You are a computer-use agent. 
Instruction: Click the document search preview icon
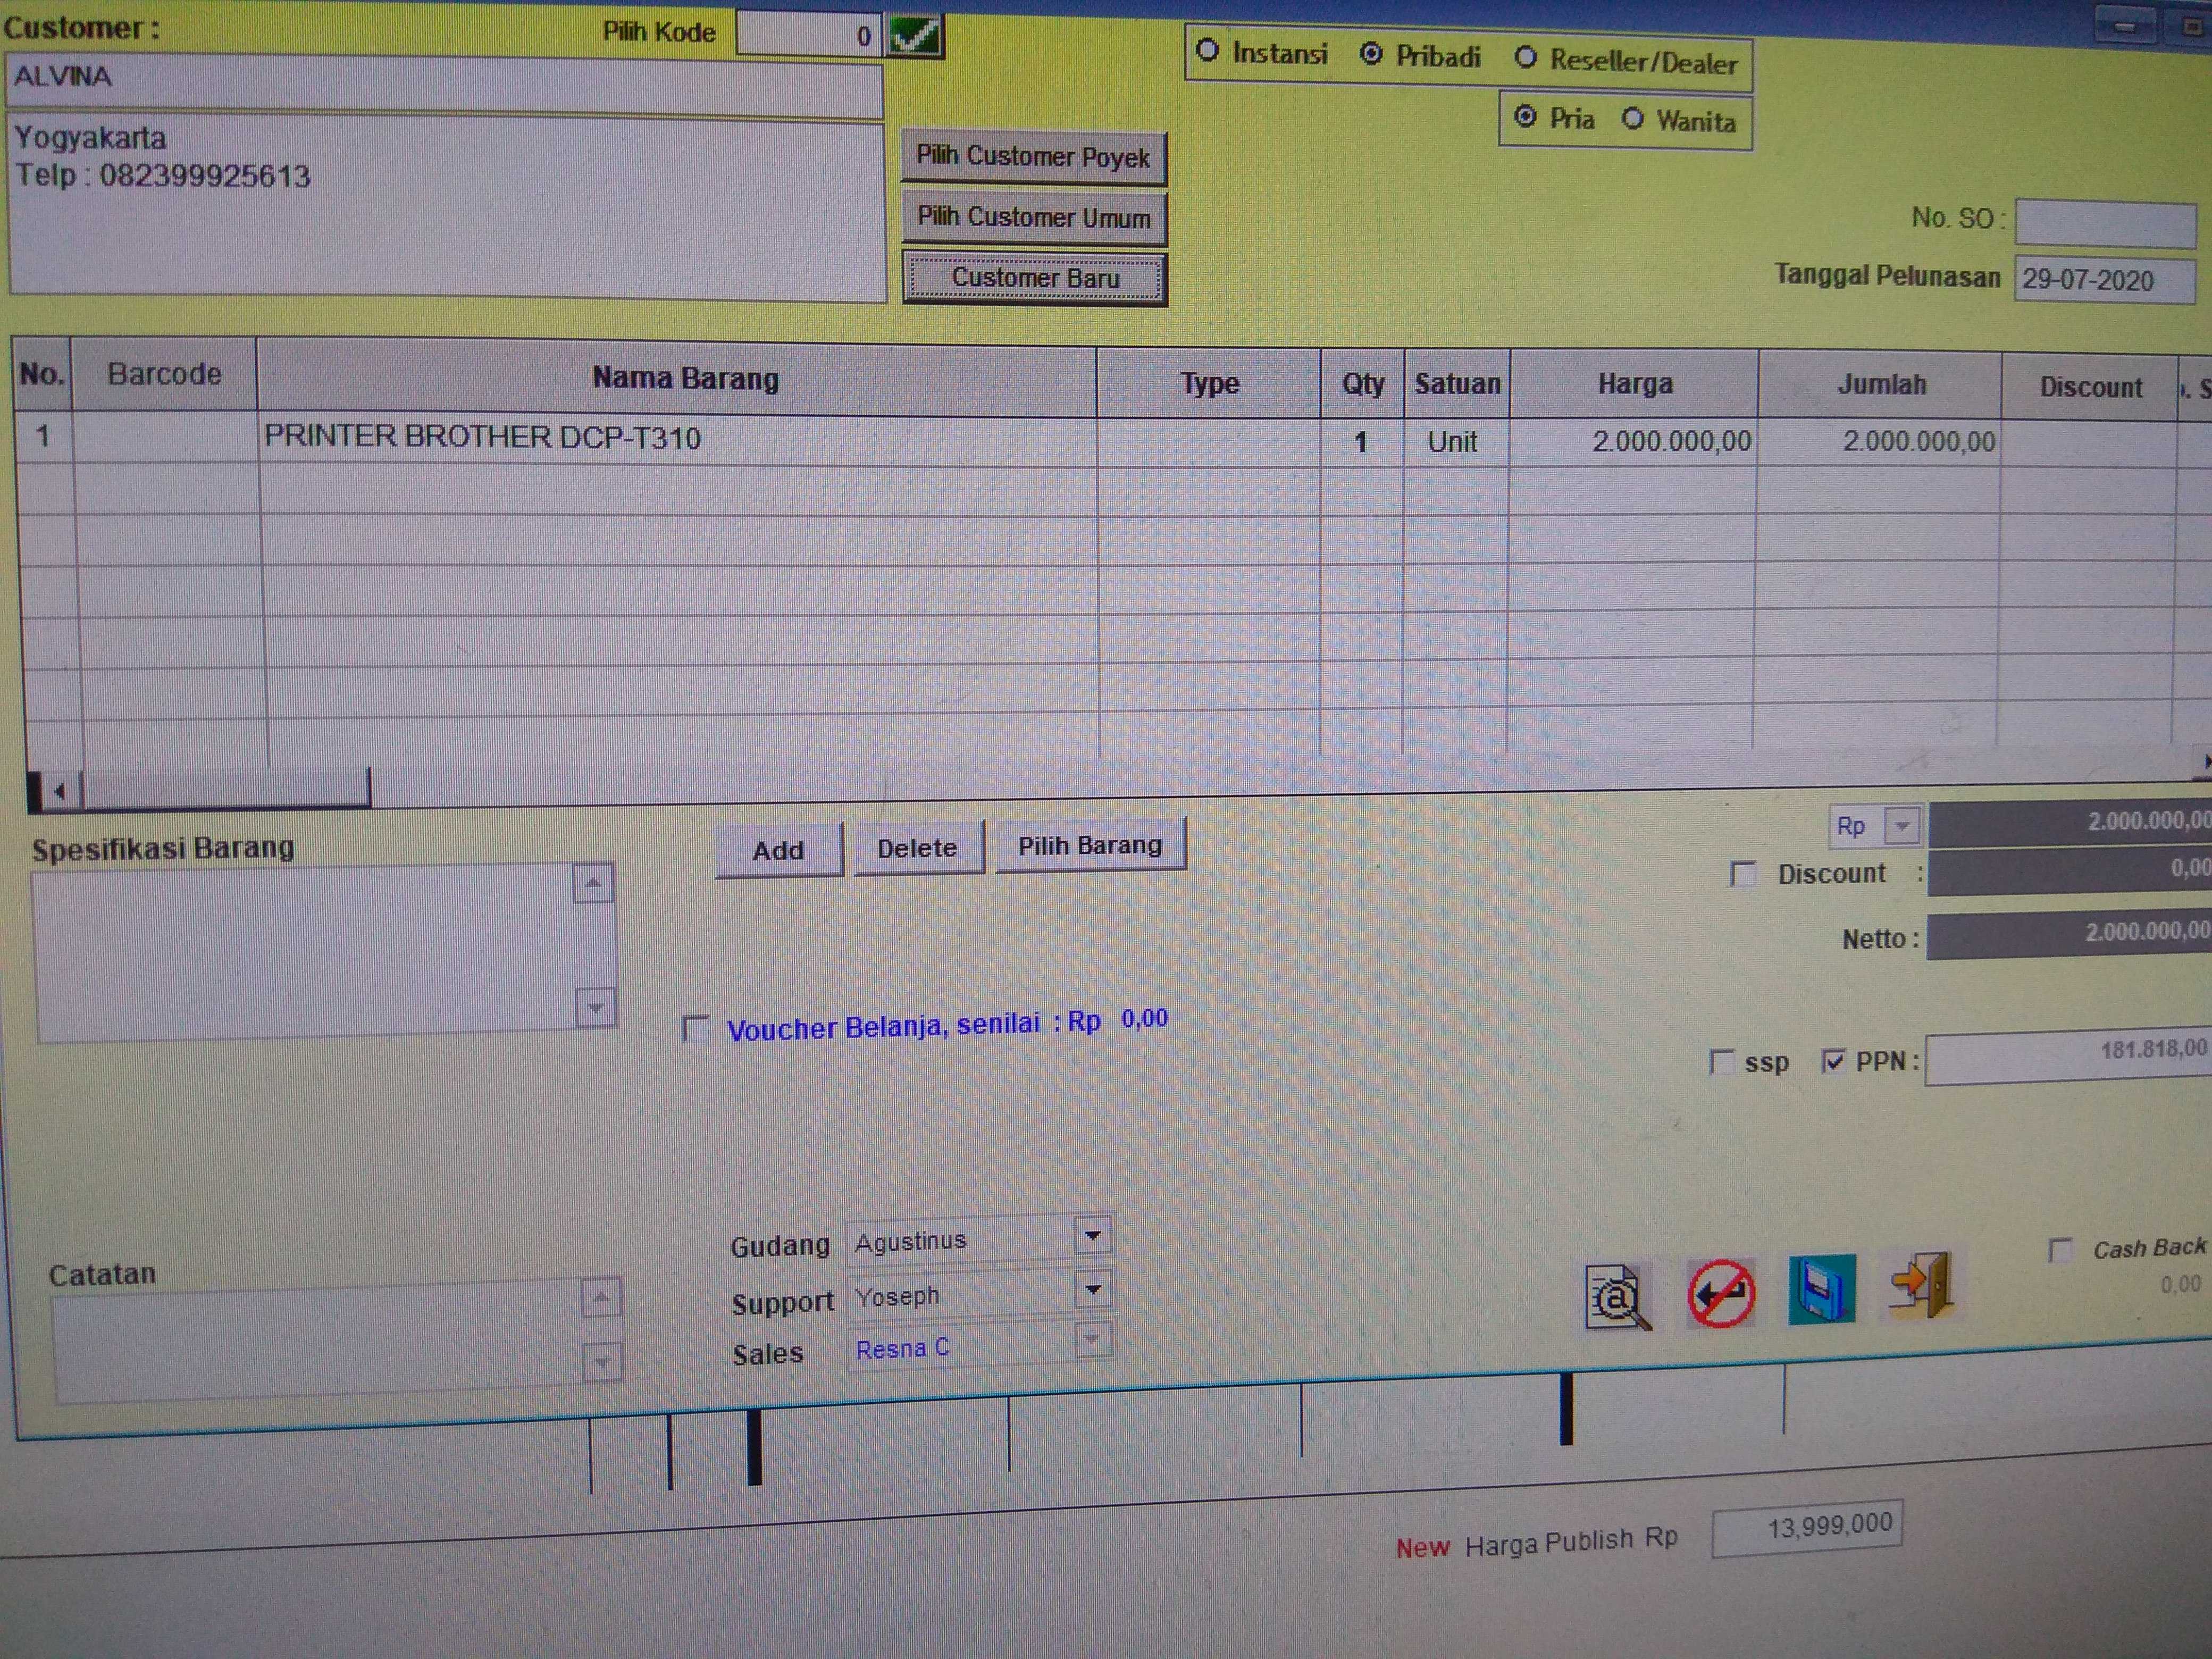(x=1616, y=1297)
